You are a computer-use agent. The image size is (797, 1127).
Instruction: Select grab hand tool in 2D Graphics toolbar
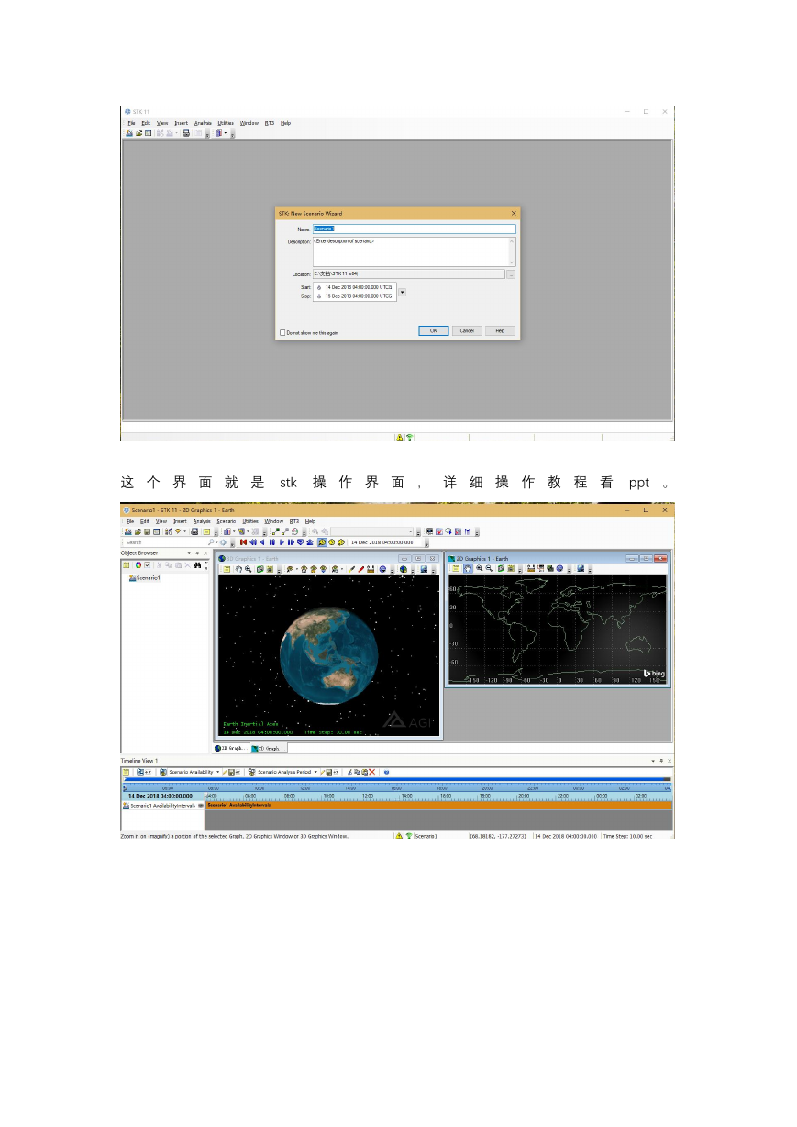468,568
